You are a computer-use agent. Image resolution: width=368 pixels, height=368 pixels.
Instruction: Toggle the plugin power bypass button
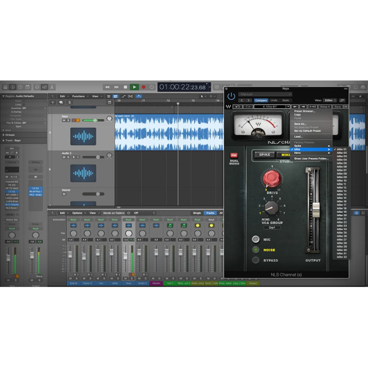point(232,96)
